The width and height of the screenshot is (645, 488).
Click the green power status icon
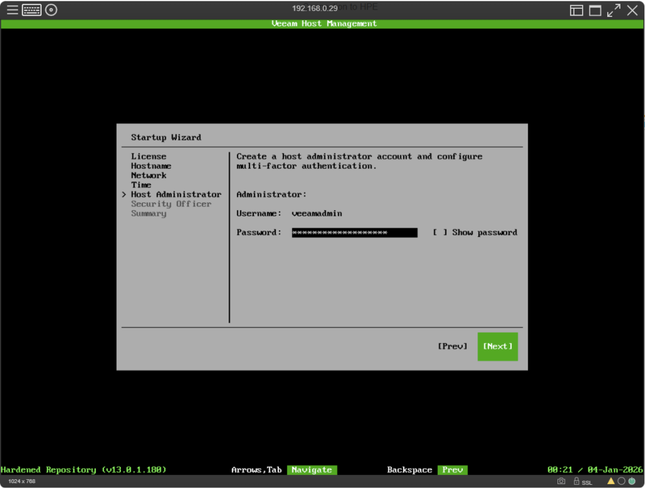click(632, 481)
